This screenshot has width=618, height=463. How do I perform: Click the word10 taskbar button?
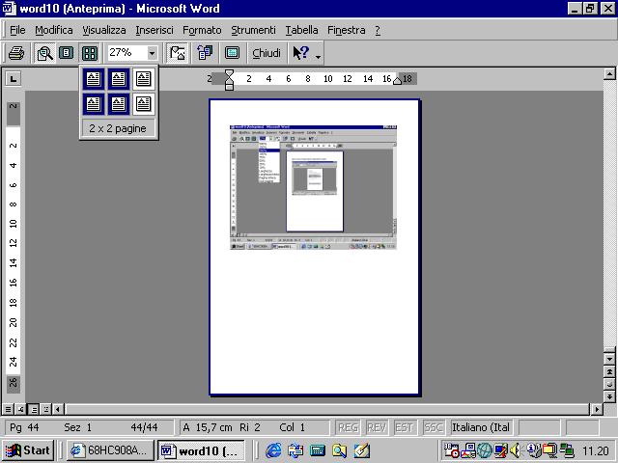(x=201, y=450)
